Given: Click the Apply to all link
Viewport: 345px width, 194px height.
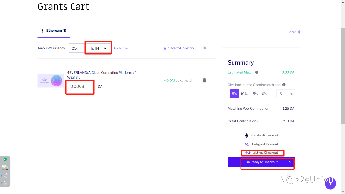Looking at the screenshot, I should (121, 48).
